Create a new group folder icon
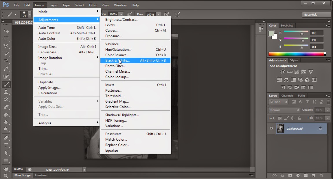The width and height of the screenshot is (333, 179). (x=306, y=176)
